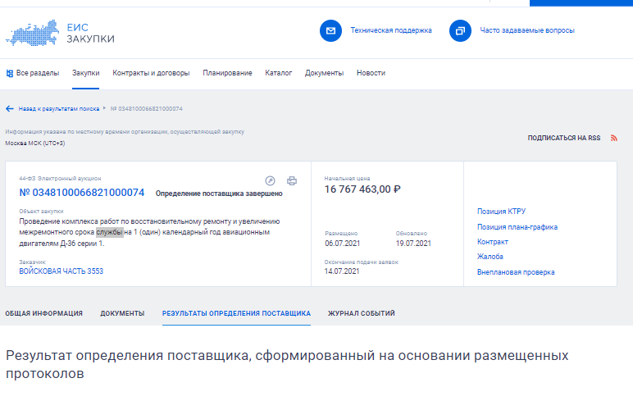Click the ЕИС Закупки logo
Viewport: 633px width, 401px height.
61,33
